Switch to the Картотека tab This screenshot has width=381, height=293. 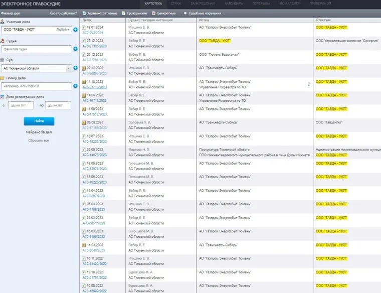coord(154,4)
